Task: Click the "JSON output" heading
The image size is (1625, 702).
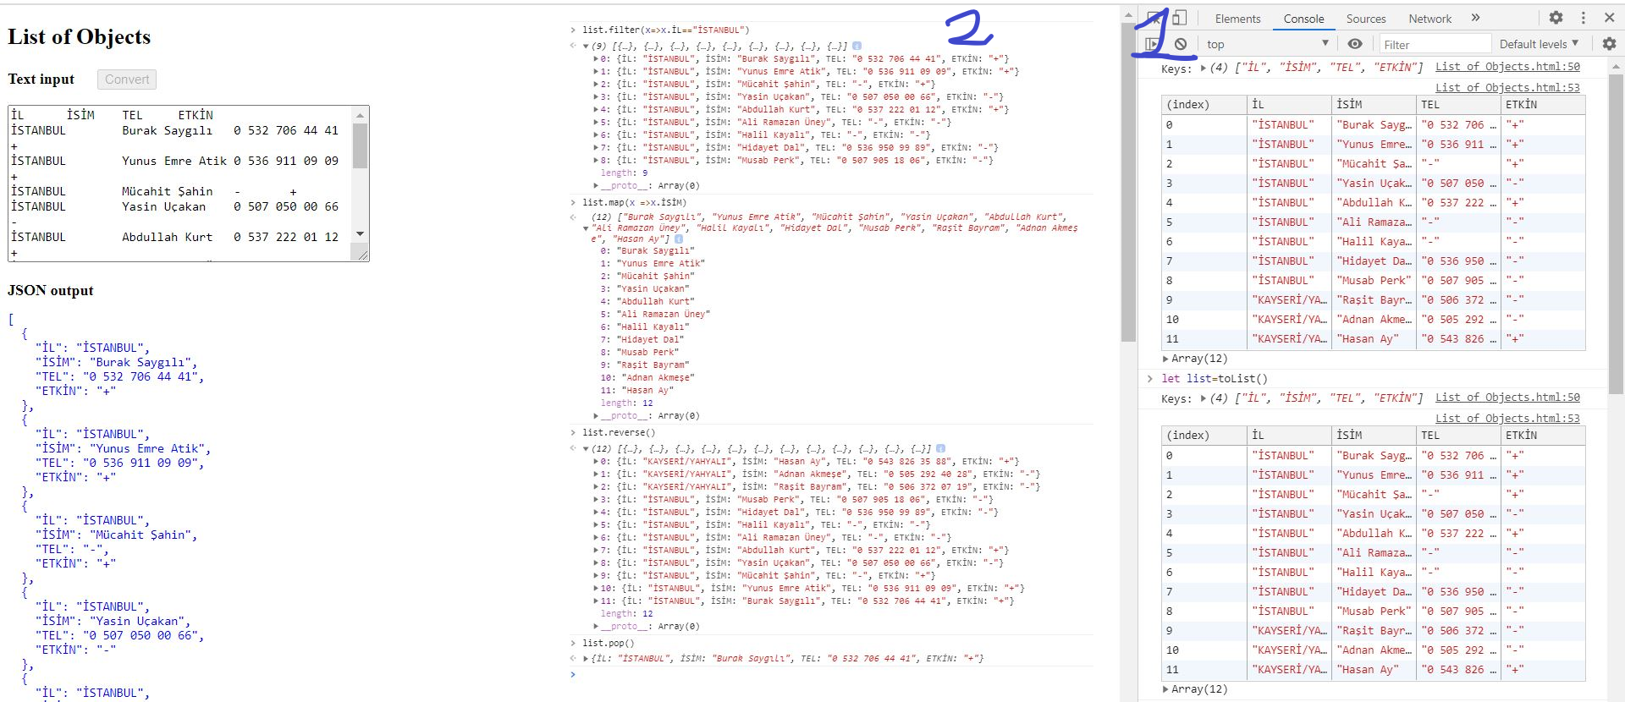Action: [x=51, y=291]
